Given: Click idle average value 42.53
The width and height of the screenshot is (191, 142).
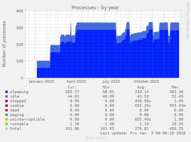Looking at the screenshot, I should (143, 96).
